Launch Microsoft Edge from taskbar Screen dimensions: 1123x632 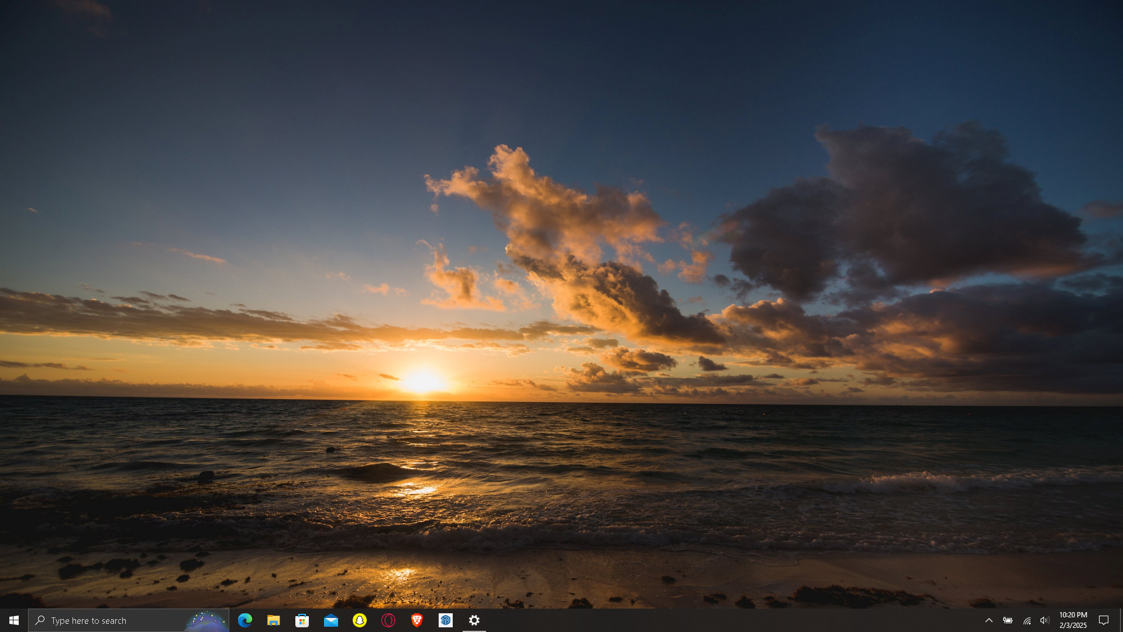pyautogui.click(x=245, y=620)
